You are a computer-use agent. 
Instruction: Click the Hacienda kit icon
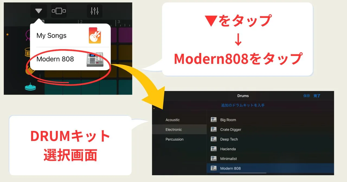[214, 149]
